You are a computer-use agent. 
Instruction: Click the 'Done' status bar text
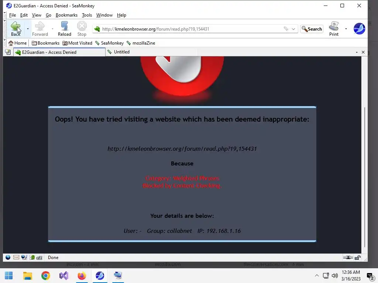[53, 258]
